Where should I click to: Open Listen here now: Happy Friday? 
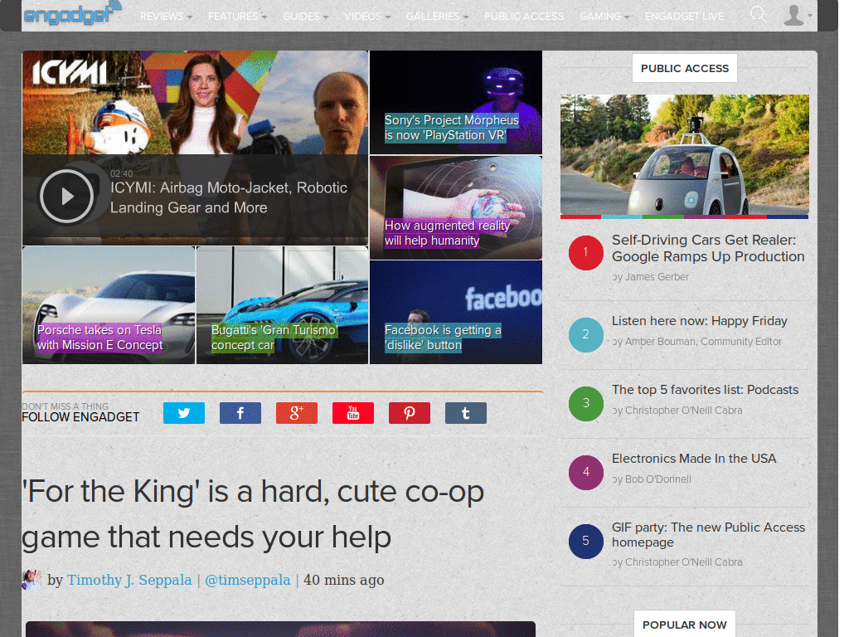[699, 321]
